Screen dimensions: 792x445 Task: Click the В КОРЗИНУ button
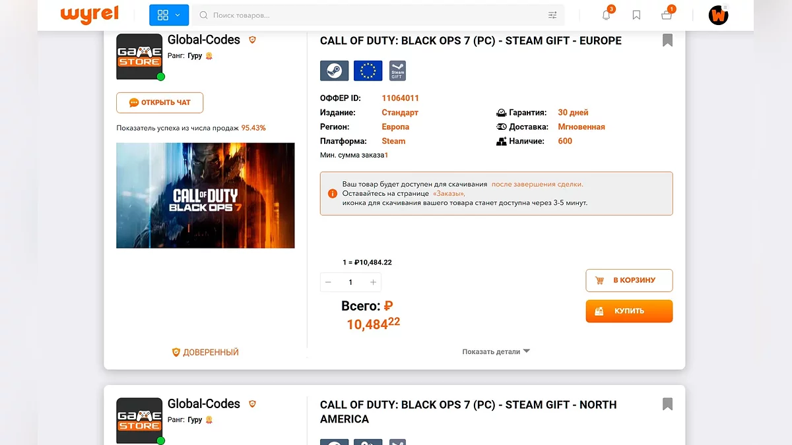629,280
